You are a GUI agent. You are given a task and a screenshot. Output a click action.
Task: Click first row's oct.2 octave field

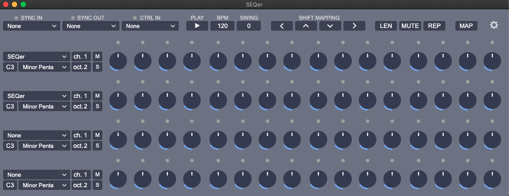(81, 67)
